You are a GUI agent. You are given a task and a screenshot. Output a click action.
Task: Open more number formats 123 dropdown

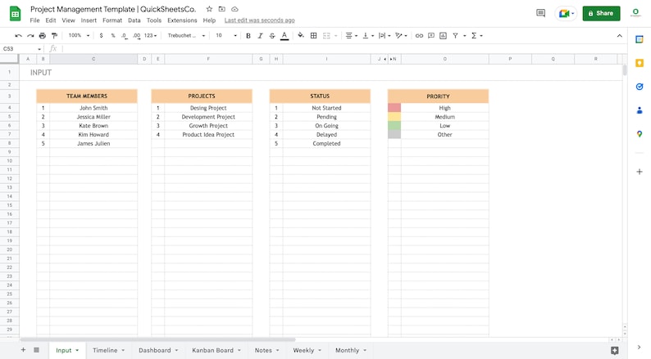151,36
